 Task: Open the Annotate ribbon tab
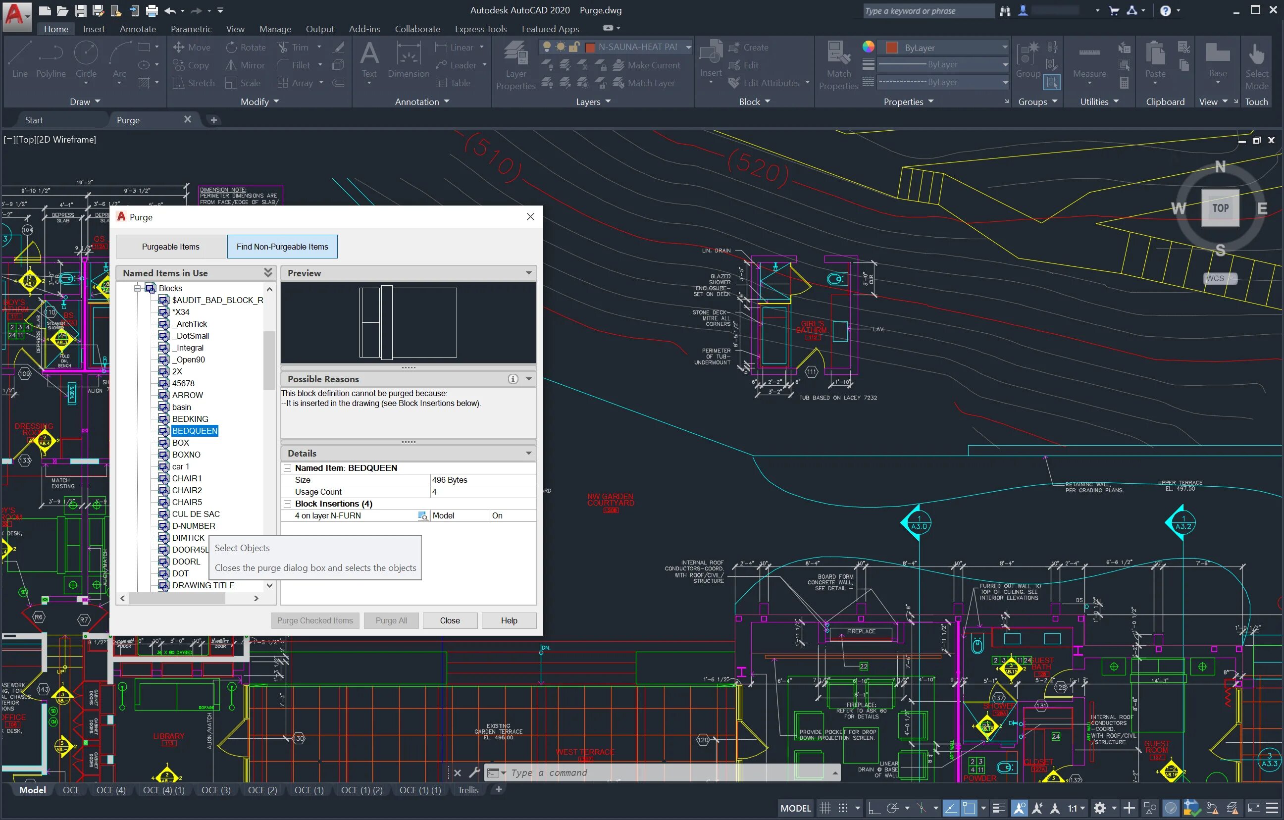[x=138, y=29]
